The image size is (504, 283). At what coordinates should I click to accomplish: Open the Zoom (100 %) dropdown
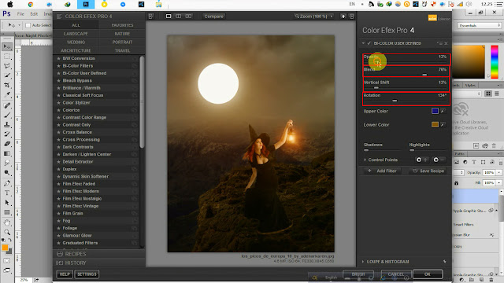coord(313,16)
